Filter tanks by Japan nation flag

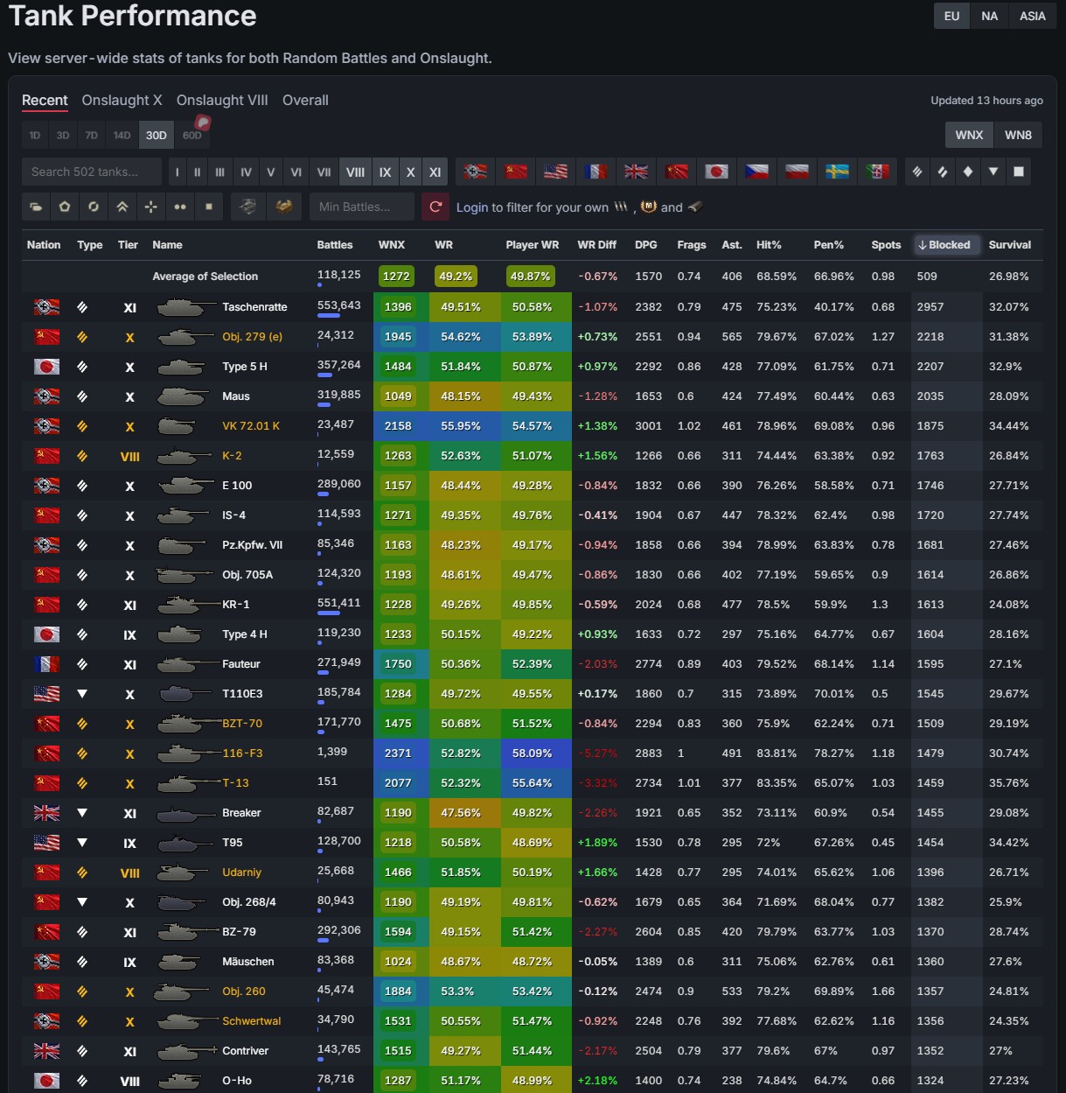point(716,172)
